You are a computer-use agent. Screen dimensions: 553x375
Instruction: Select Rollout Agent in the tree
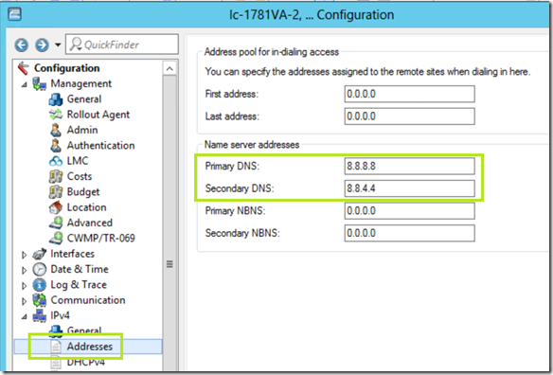(x=98, y=115)
